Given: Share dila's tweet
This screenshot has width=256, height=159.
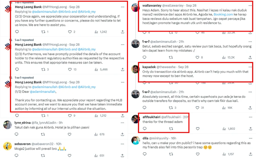Looking at the screenshot, I should (x=250, y=154).
